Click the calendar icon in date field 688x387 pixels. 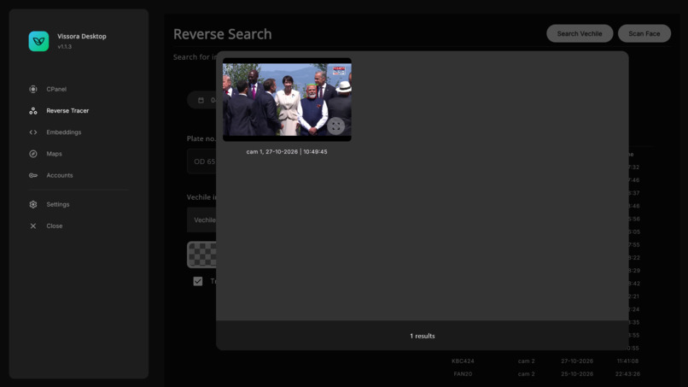[201, 100]
